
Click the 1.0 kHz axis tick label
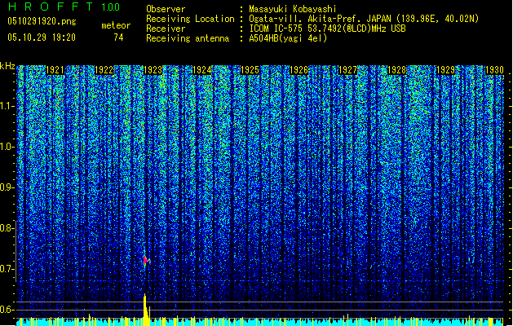click(7, 148)
